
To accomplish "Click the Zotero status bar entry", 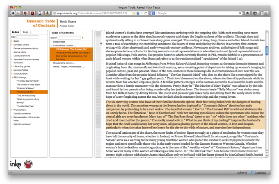I will pyautogui.click(x=242, y=173).
